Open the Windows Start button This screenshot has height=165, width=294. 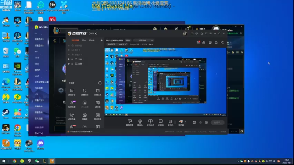coord(4,161)
